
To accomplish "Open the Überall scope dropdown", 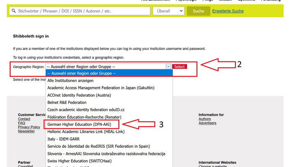I will 169,11.
